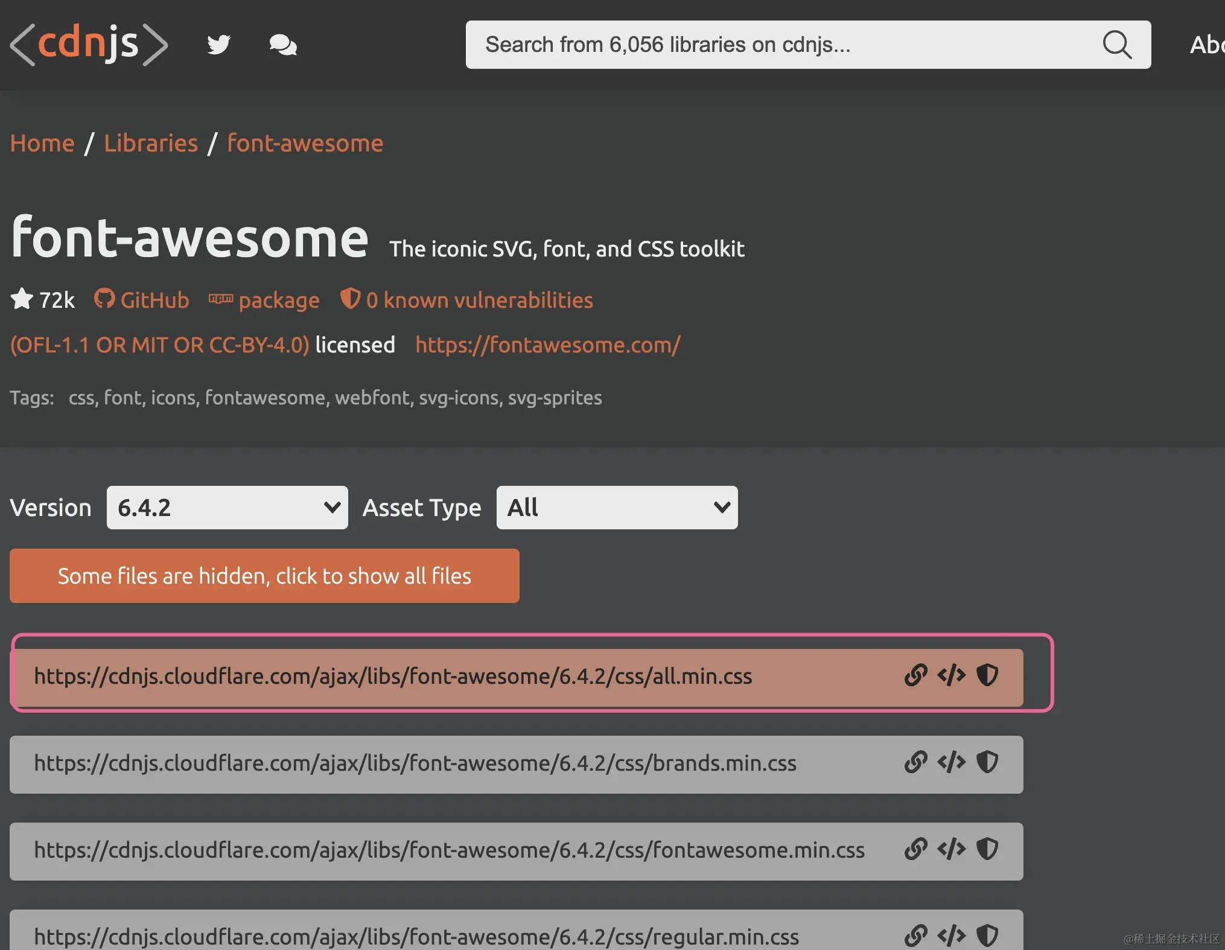Screen dimensions: 1225x950
Task: Copy URL link icon for all.min.css
Action: tap(915, 675)
